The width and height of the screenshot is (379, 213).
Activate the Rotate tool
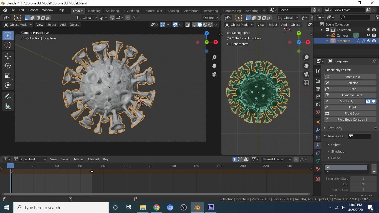click(8, 66)
